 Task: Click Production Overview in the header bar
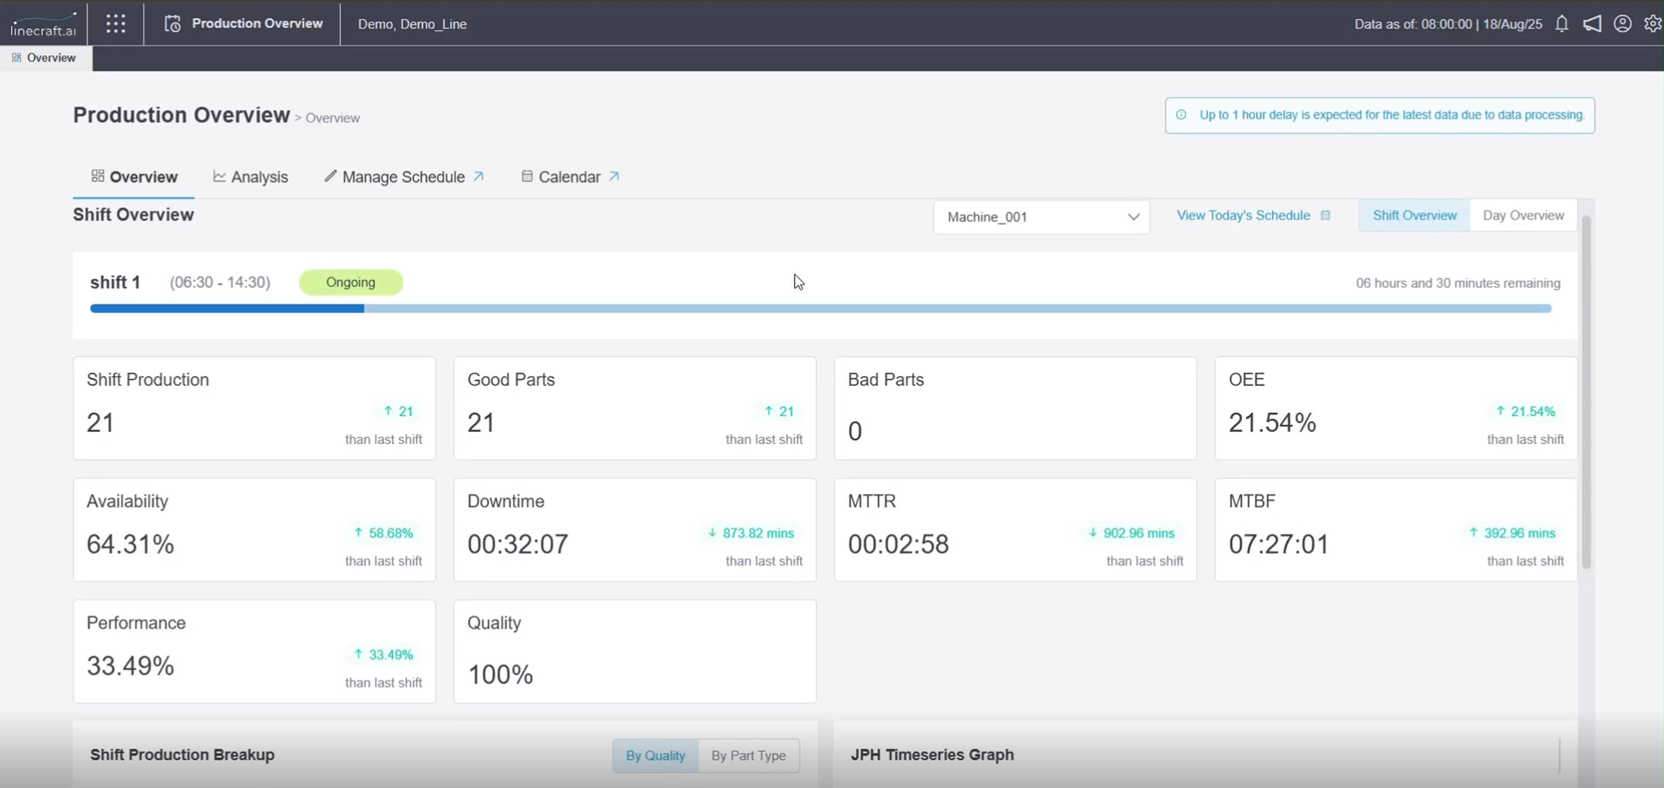[257, 23]
